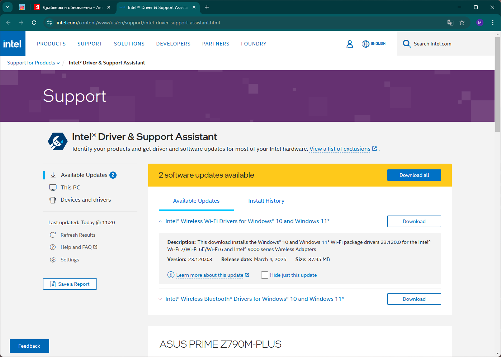Image resolution: width=501 pixels, height=357 pixels.
Task: Click the Save a Report button
Action: (70, 284)
